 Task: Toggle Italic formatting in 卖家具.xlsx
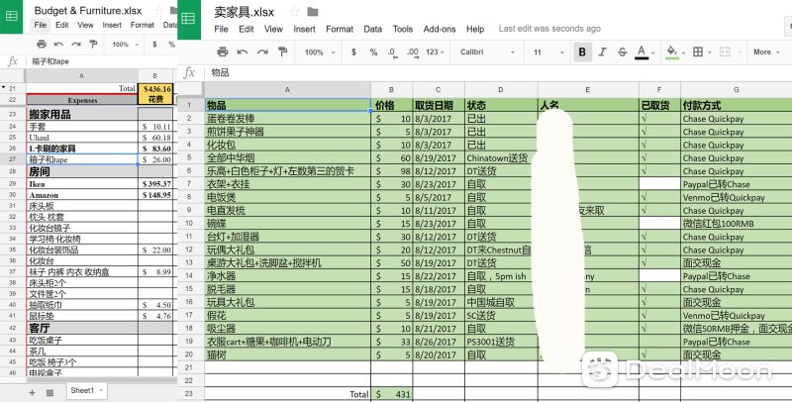point(602,52)
